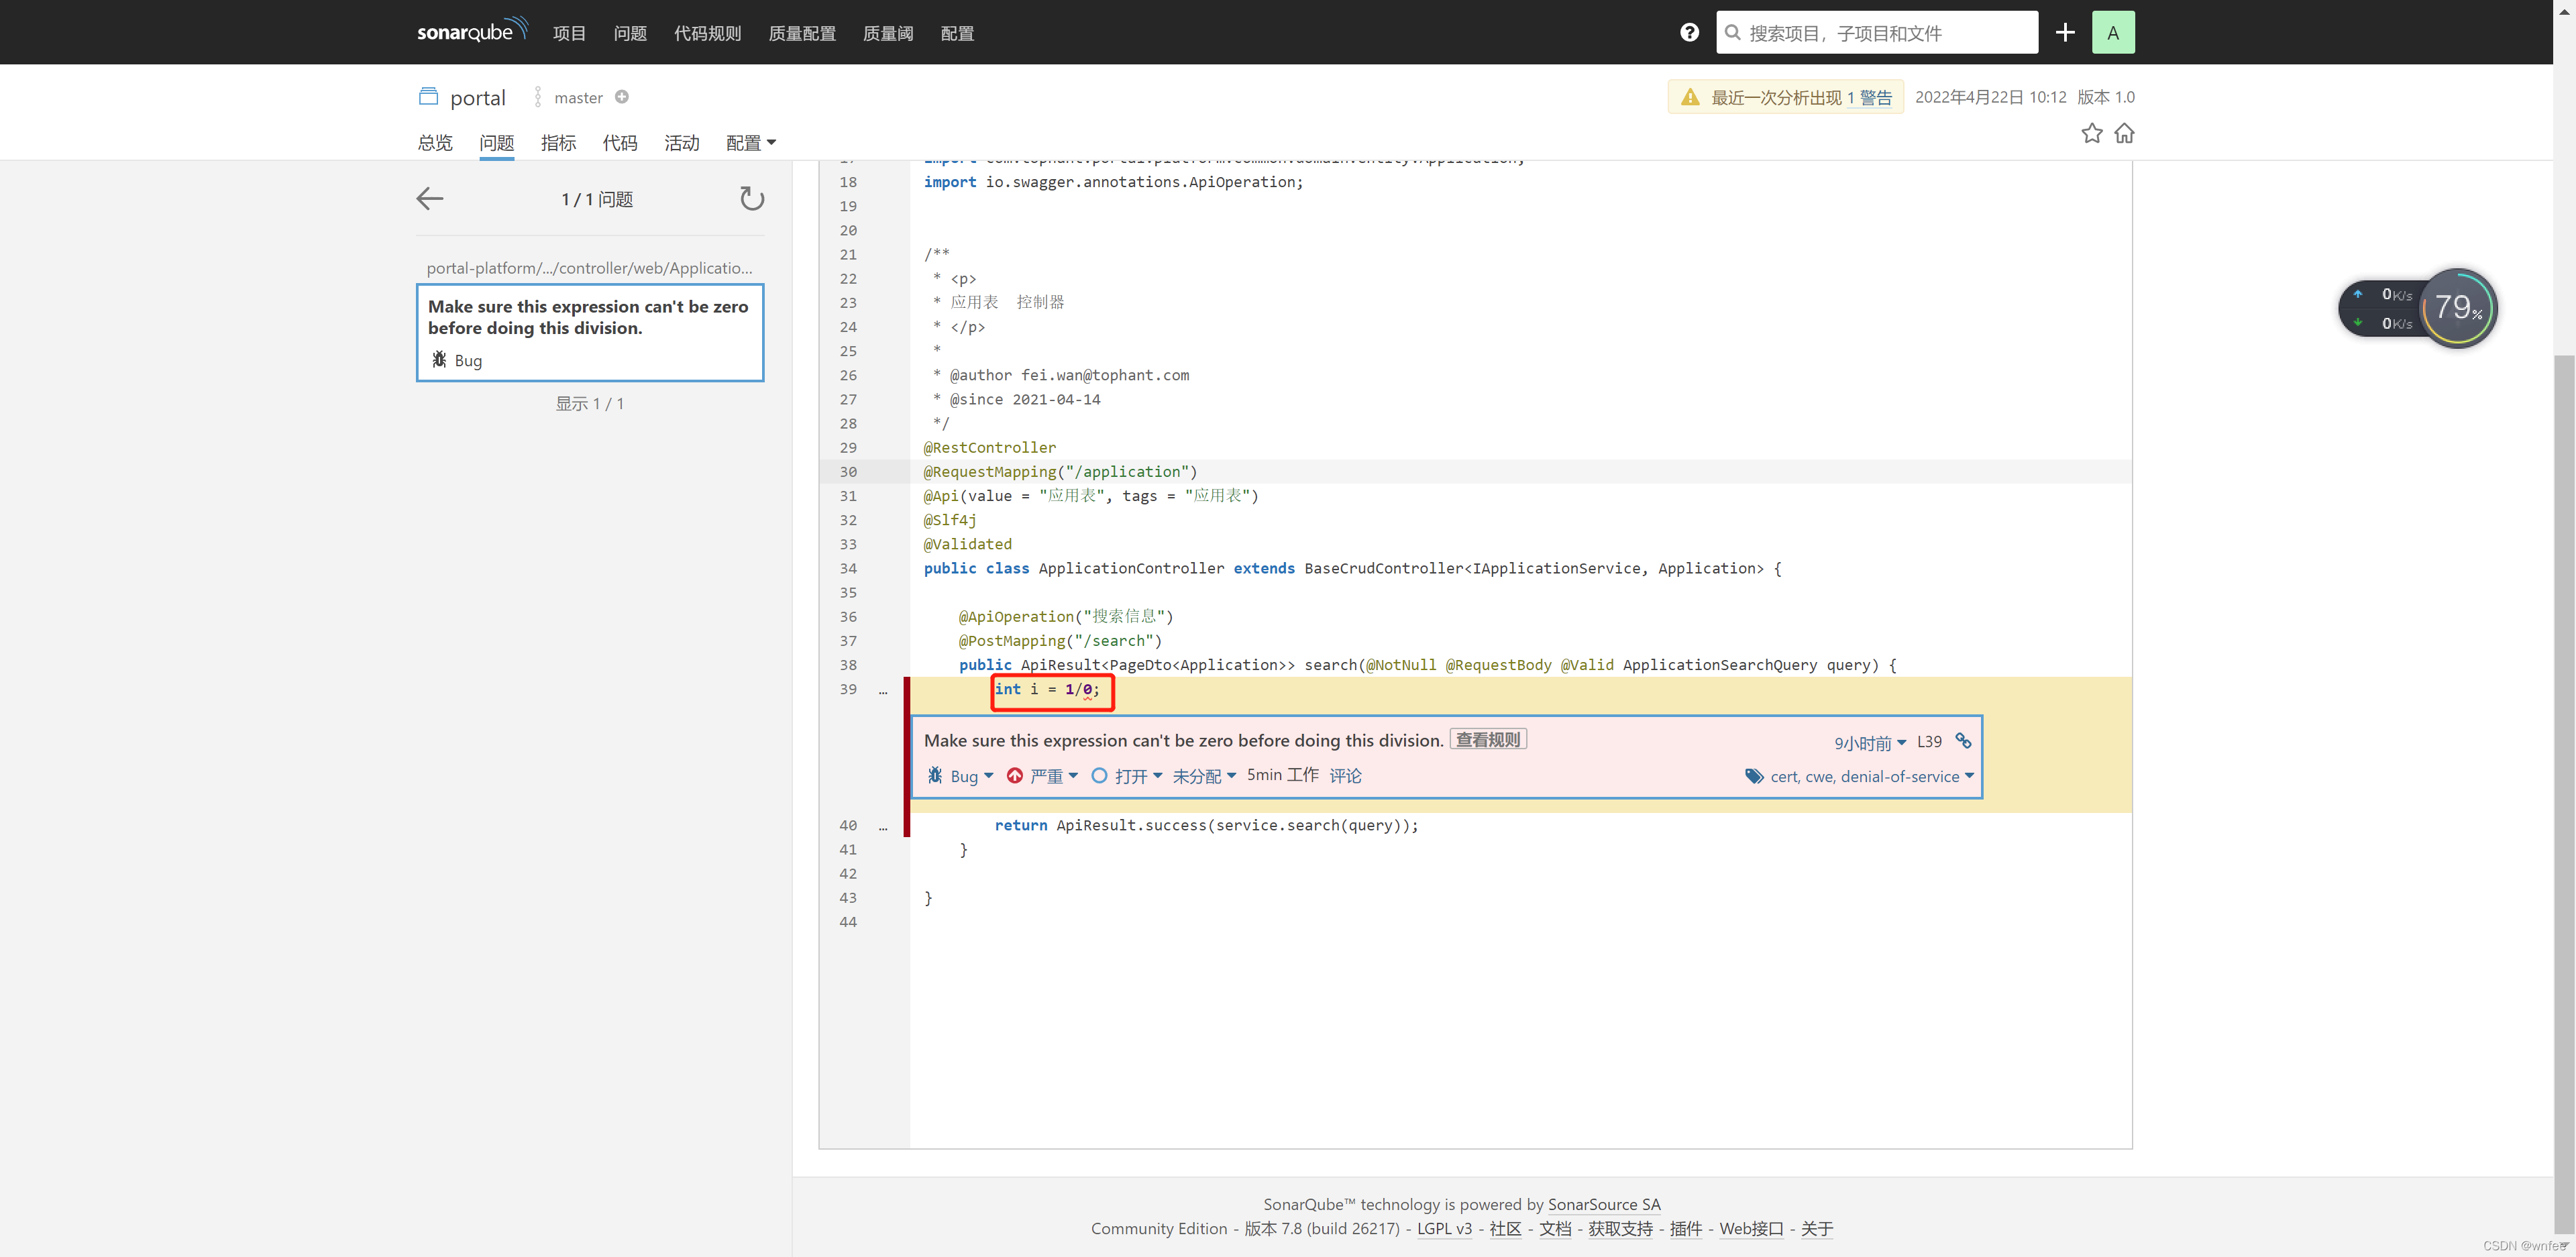Click the 评论 comment link
The image size is (2576, 1257).
(x=1345, y=776)
